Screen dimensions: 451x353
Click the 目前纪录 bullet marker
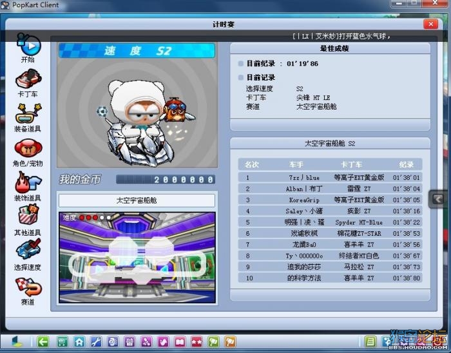tap(241, 64)
